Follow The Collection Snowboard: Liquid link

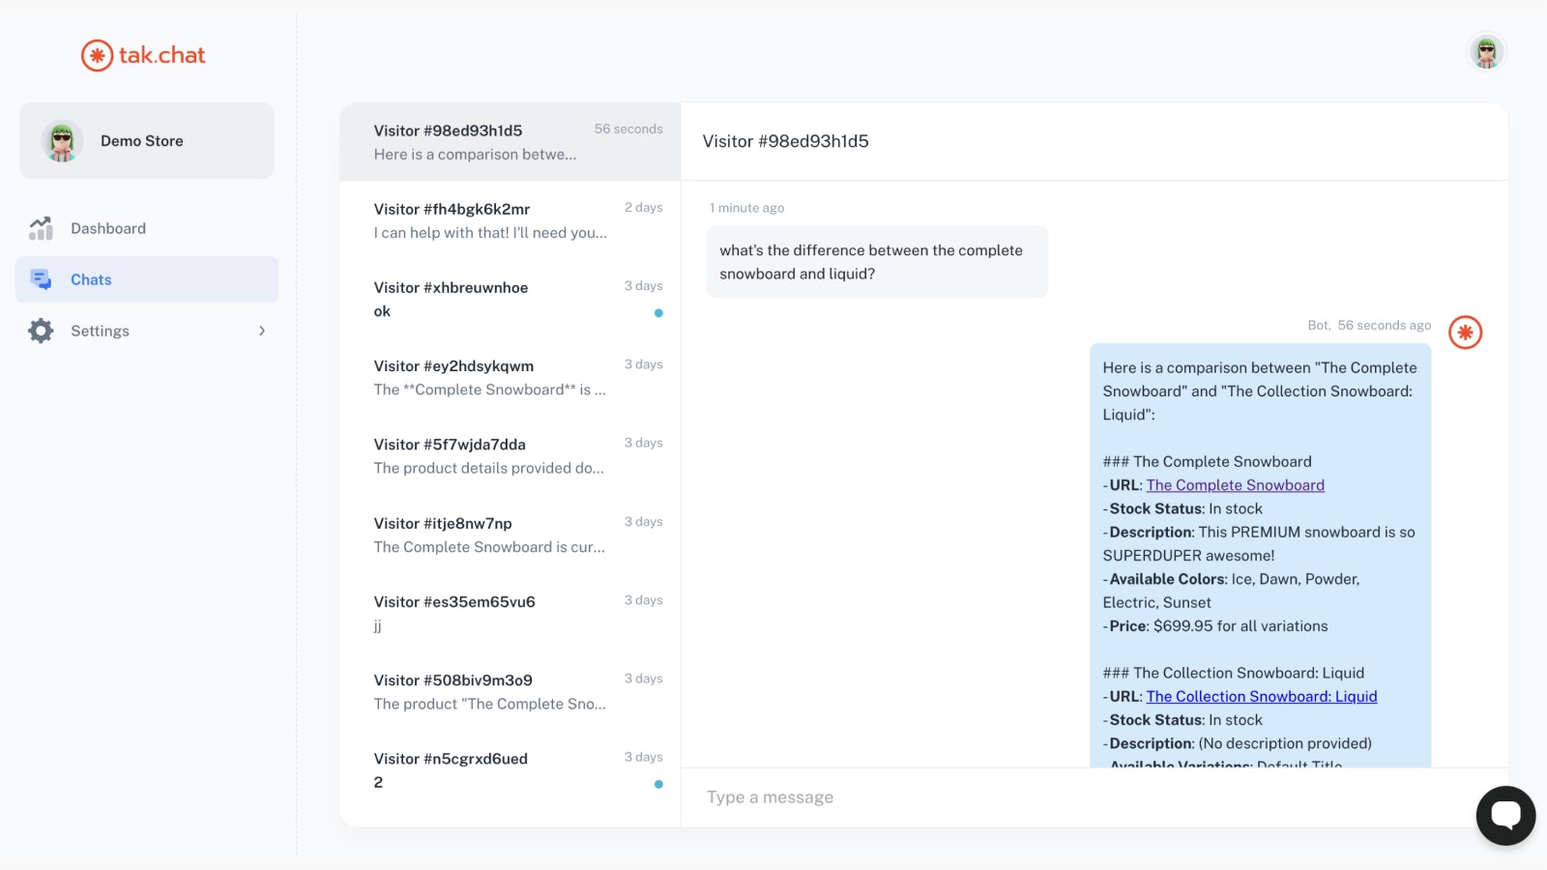click(1261, 696)
